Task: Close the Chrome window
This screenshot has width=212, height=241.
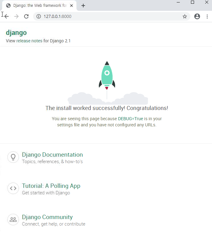Action: [207, 2]
